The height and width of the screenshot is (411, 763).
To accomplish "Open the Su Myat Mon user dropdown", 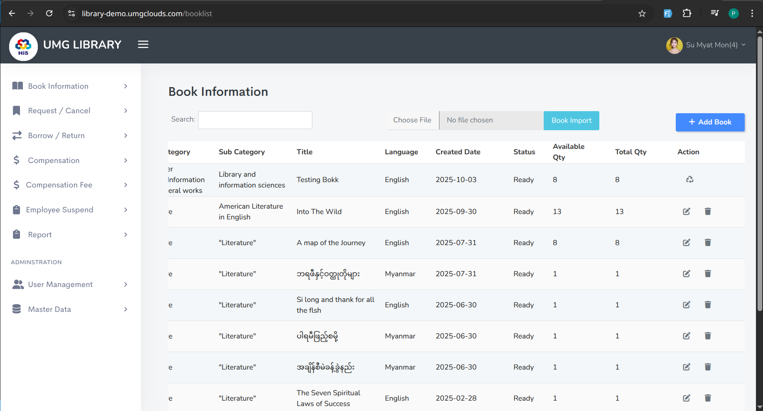I will coord(706,45).
